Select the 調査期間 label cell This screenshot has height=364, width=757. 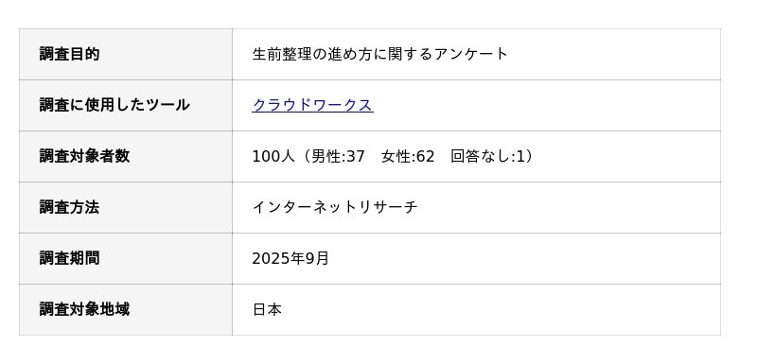[126, 258]
